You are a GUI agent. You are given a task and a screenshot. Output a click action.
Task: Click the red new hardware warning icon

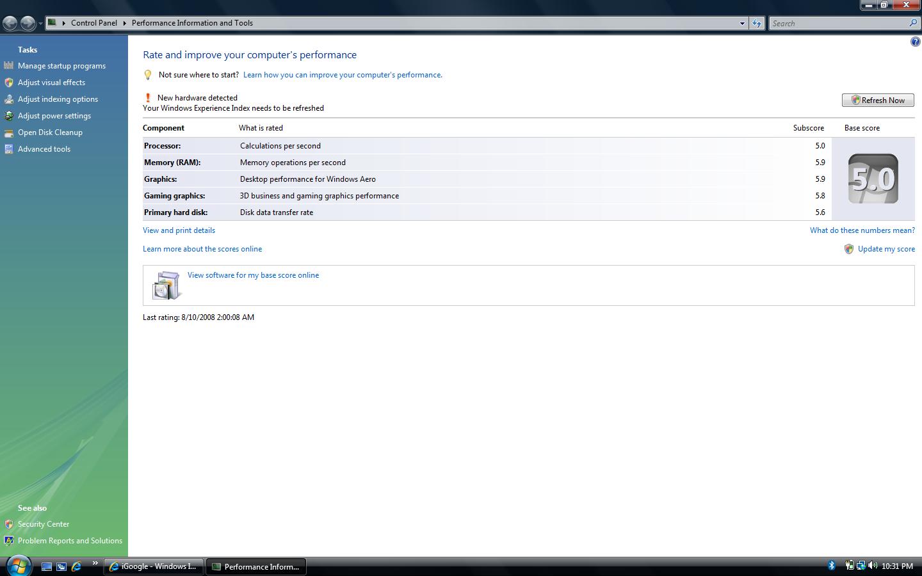point(148,98)
